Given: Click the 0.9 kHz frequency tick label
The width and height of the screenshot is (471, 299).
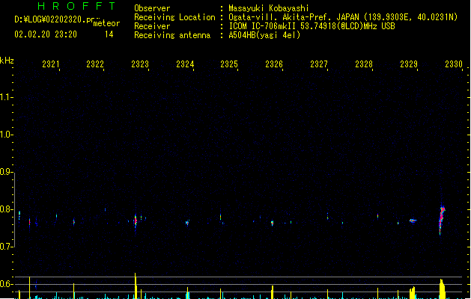Looking at the screenshot, I should point(6,171).
